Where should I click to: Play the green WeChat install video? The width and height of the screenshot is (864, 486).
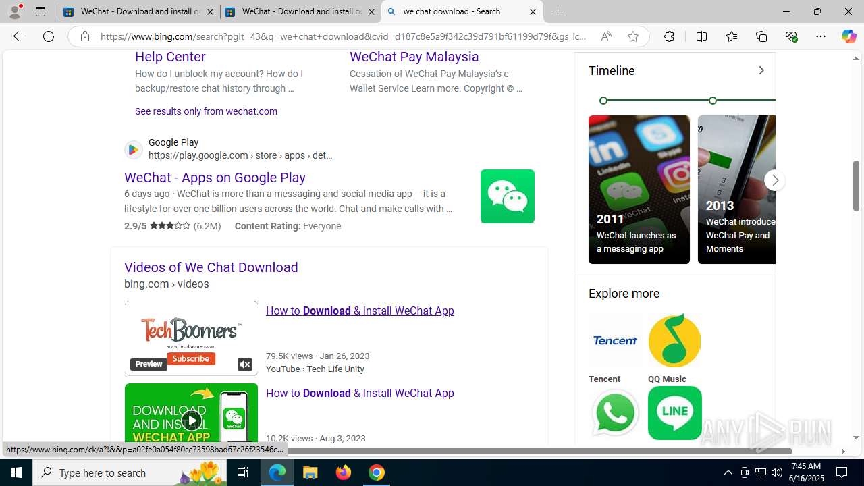click(192, 421)
